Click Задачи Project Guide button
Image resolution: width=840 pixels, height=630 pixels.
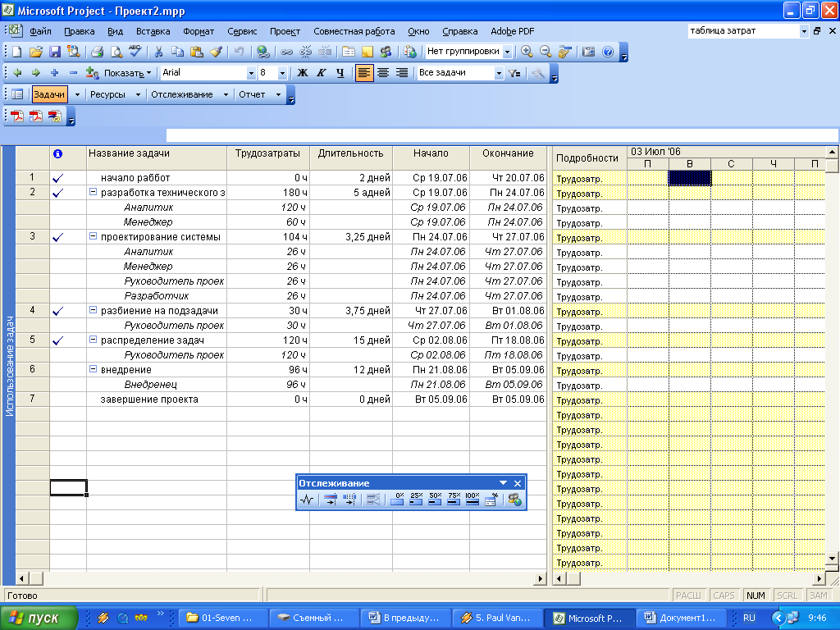[x=49, y=95]
